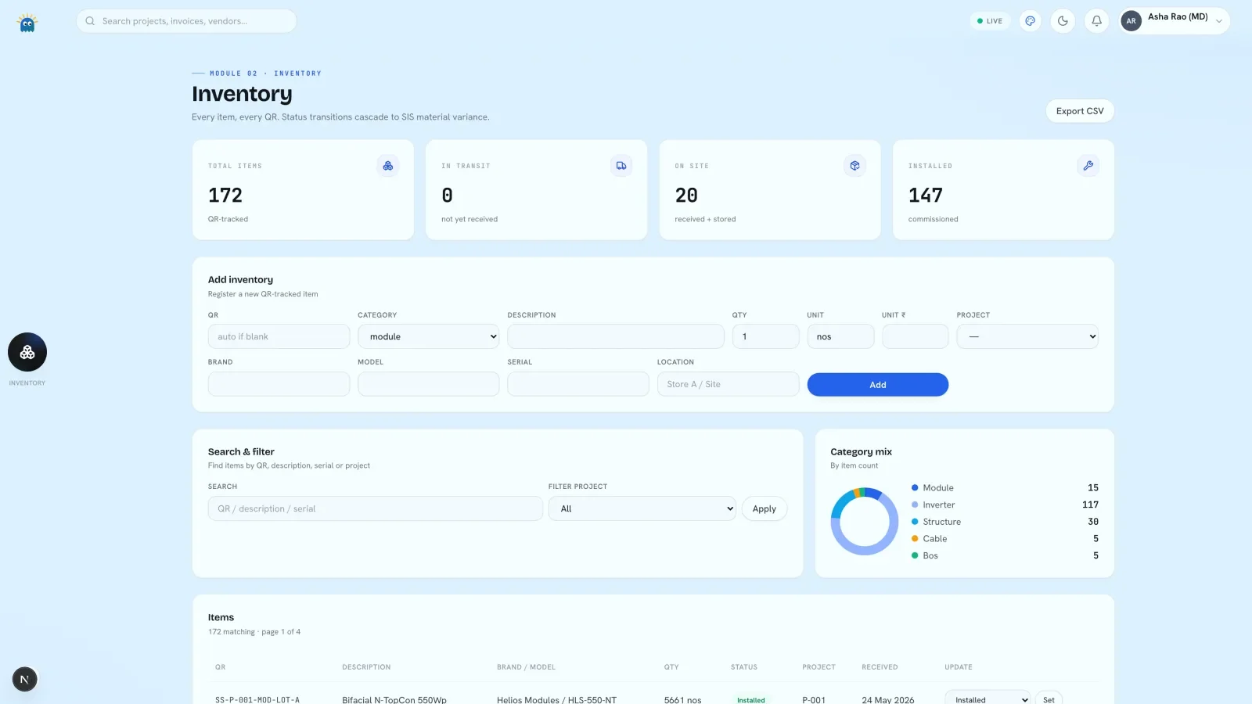Expand the Category dropdown set to module

point(429,336)
